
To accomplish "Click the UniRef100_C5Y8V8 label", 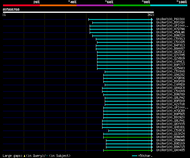I will (x=170, y=72).
